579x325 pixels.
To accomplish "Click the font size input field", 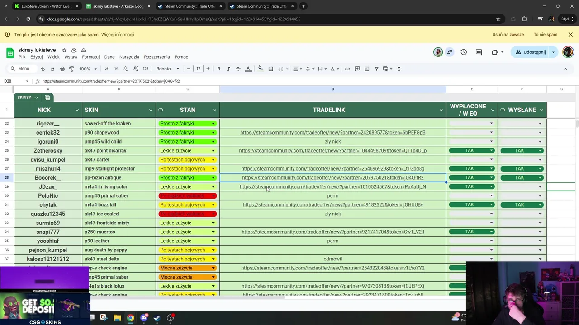I will pos(198,69).
